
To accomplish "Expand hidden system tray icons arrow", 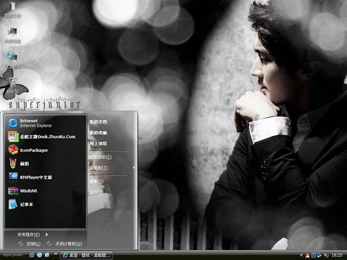I will coord(301,255).
